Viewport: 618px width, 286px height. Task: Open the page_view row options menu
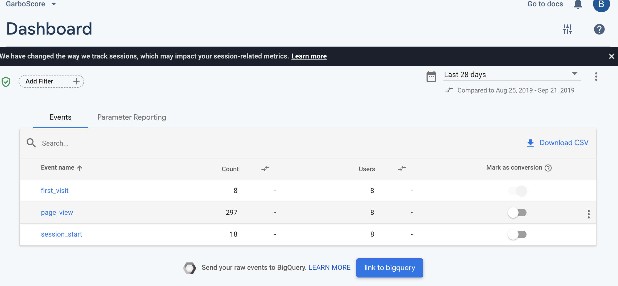coord(588,214)
